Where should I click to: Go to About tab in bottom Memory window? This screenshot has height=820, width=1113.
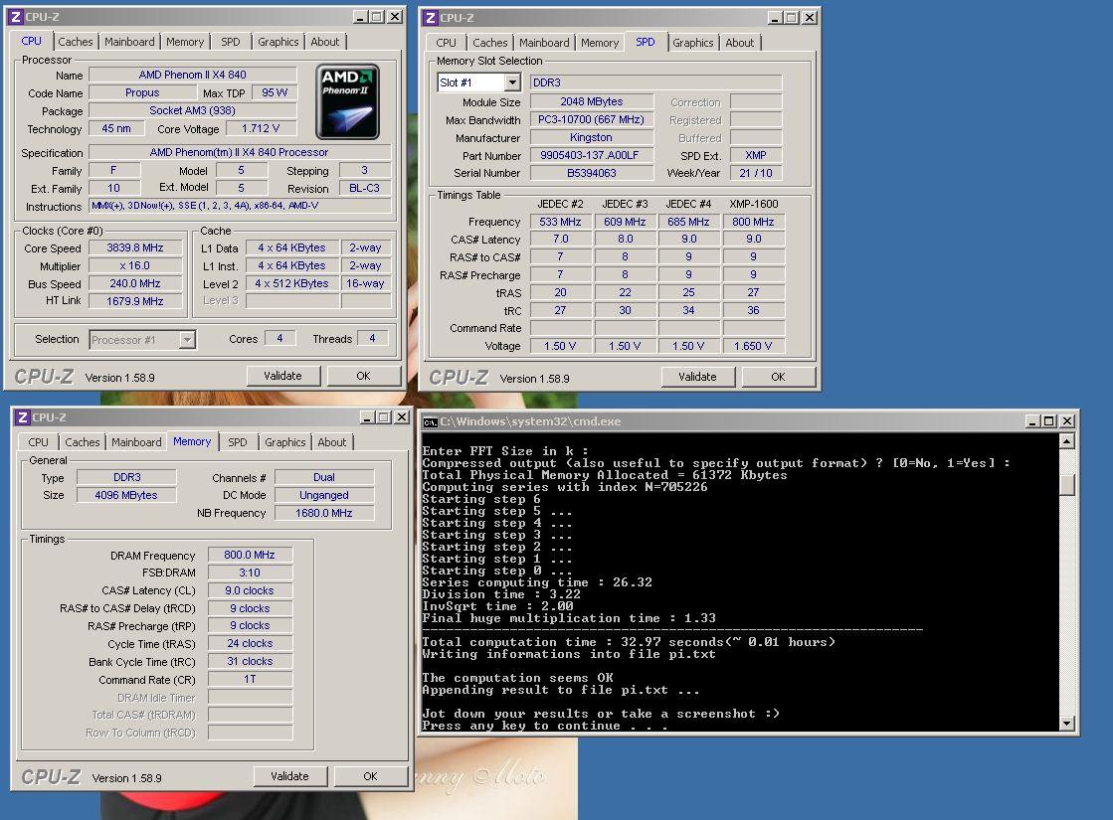tap(332, 442)
